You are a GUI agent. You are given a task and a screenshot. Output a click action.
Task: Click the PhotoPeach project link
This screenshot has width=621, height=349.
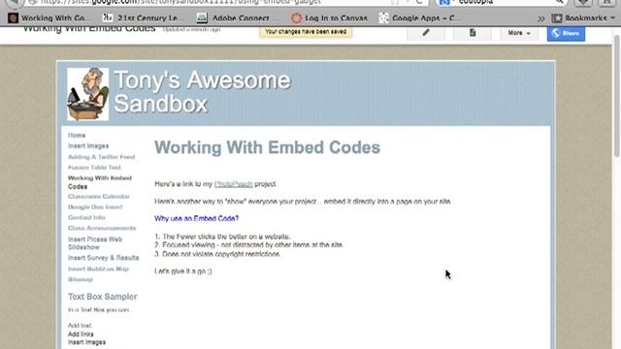233,184
